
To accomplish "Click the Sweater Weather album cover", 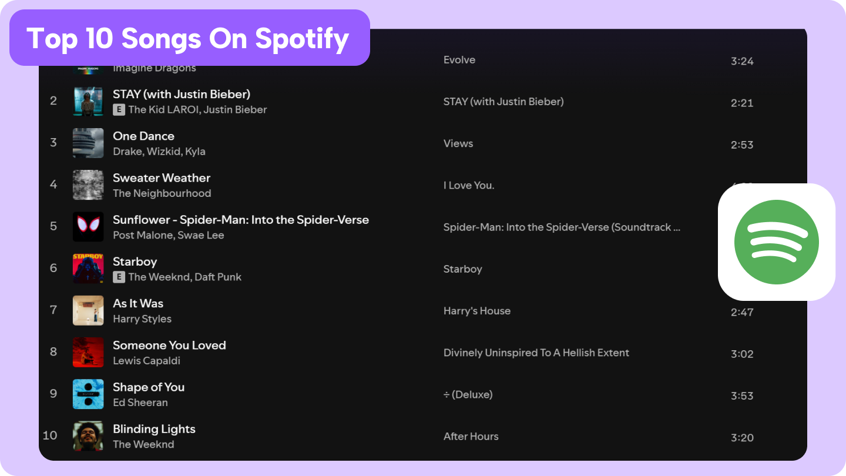I will click(x=88, y=185).
